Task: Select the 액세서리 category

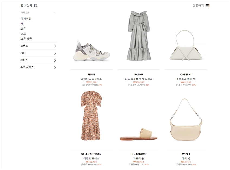Action: (x=26, y=19)
